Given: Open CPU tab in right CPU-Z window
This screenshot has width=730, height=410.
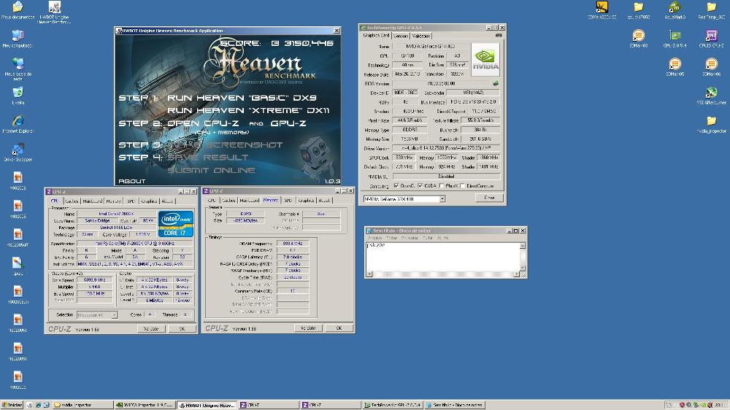Looking at the screenshot, I should 212,200.
